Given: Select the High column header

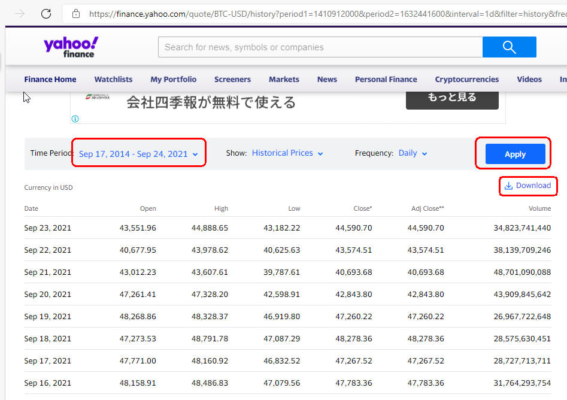Looking at the screenshot, I should pyautogui.click(x=221, y=208).
